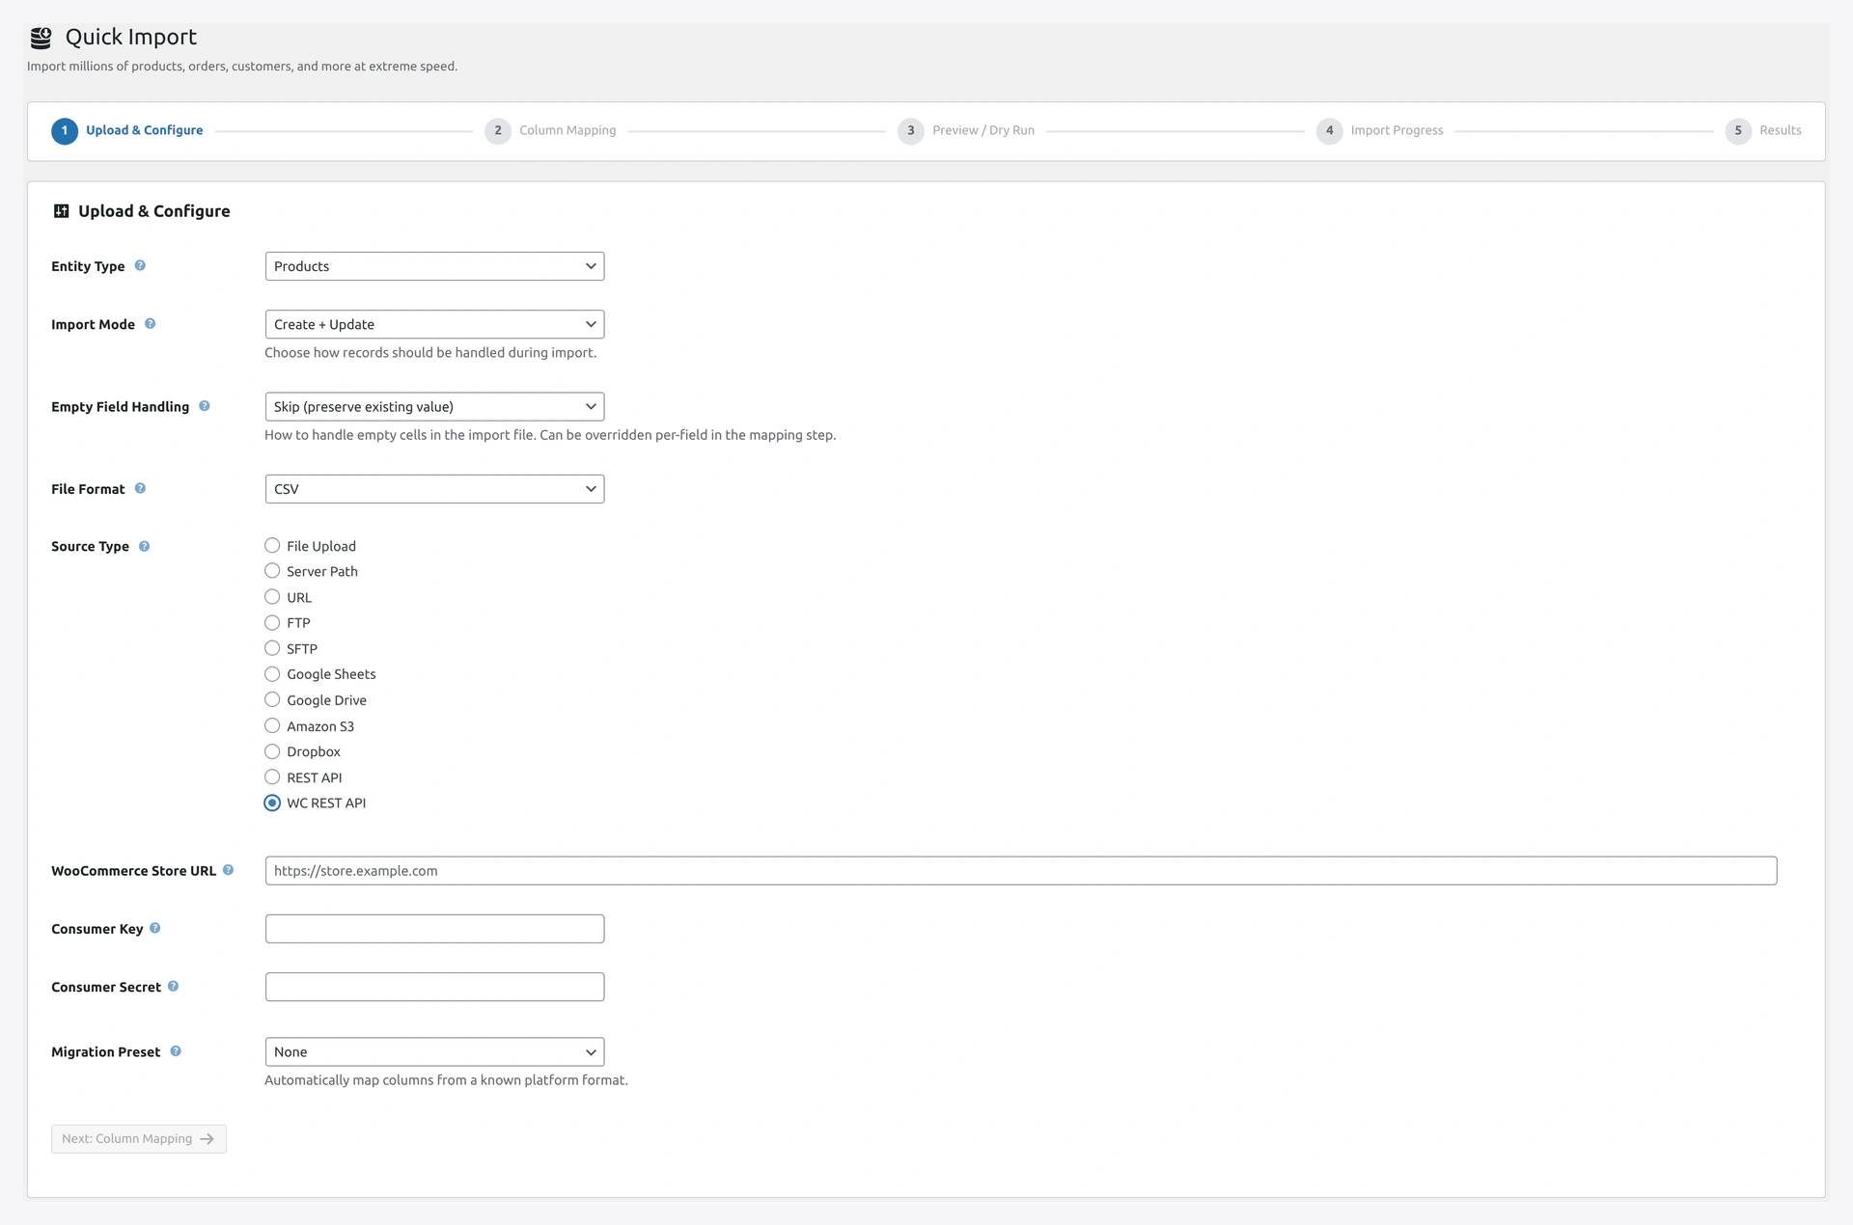The width and height of the screenshot is (1853, 1225).
Task: Choose Amazon S3 as source type
Action: [272, 725]
